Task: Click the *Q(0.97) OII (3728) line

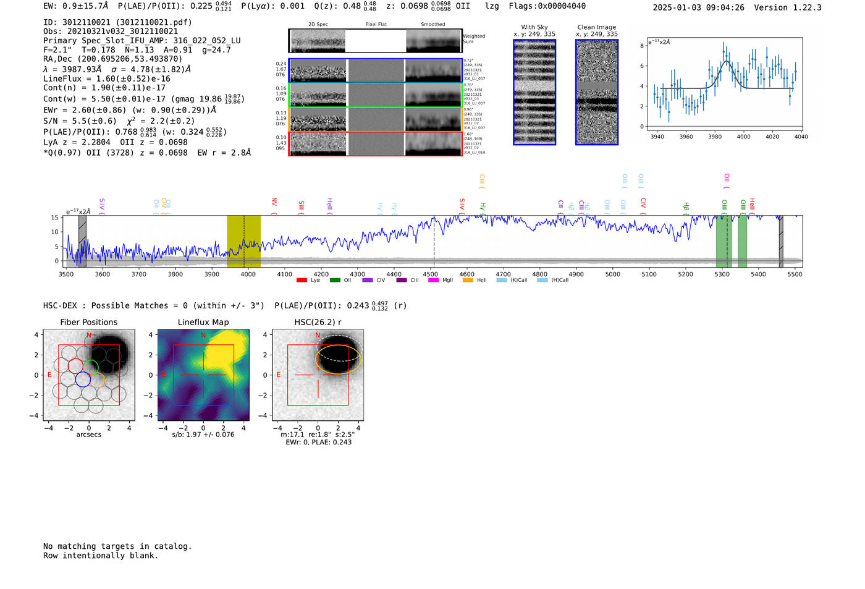Action: (147, 153)
